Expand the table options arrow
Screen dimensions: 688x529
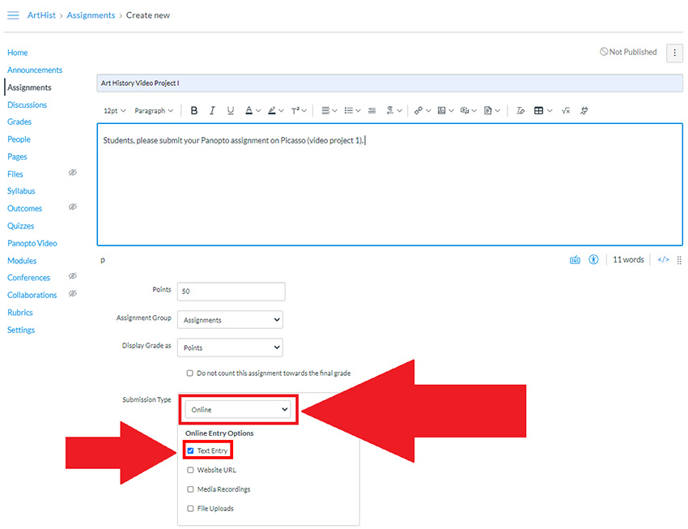coord(550,111)
